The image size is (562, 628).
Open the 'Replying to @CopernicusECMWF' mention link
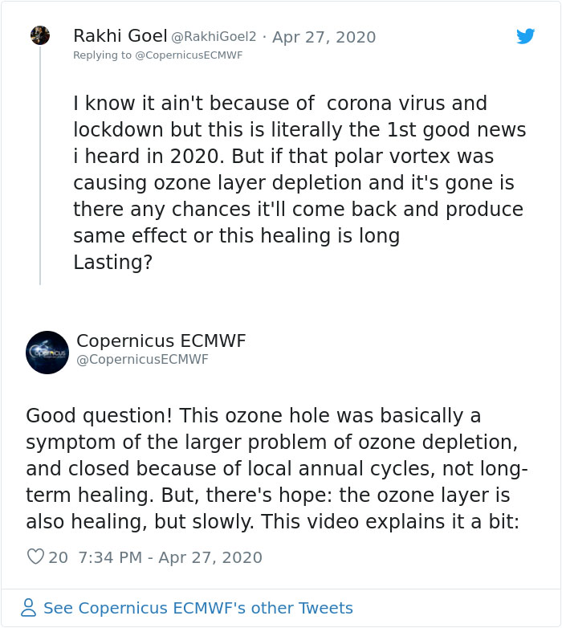pyautogui.click(x=157, y=55)
